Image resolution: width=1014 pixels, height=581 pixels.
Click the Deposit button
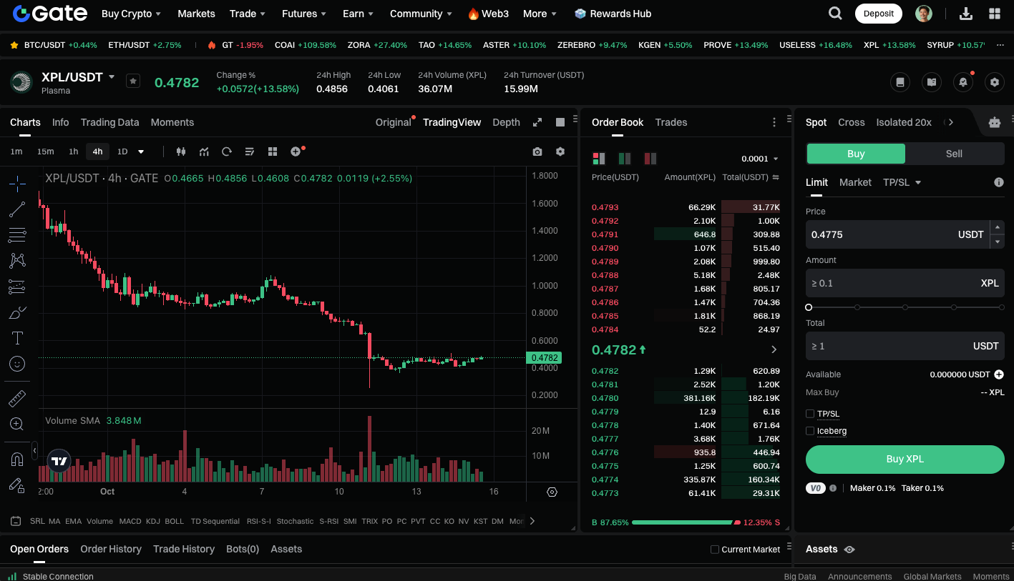point(878,14)
